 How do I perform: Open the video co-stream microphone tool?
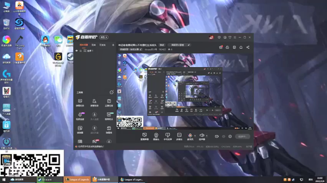tap(80, 116)
